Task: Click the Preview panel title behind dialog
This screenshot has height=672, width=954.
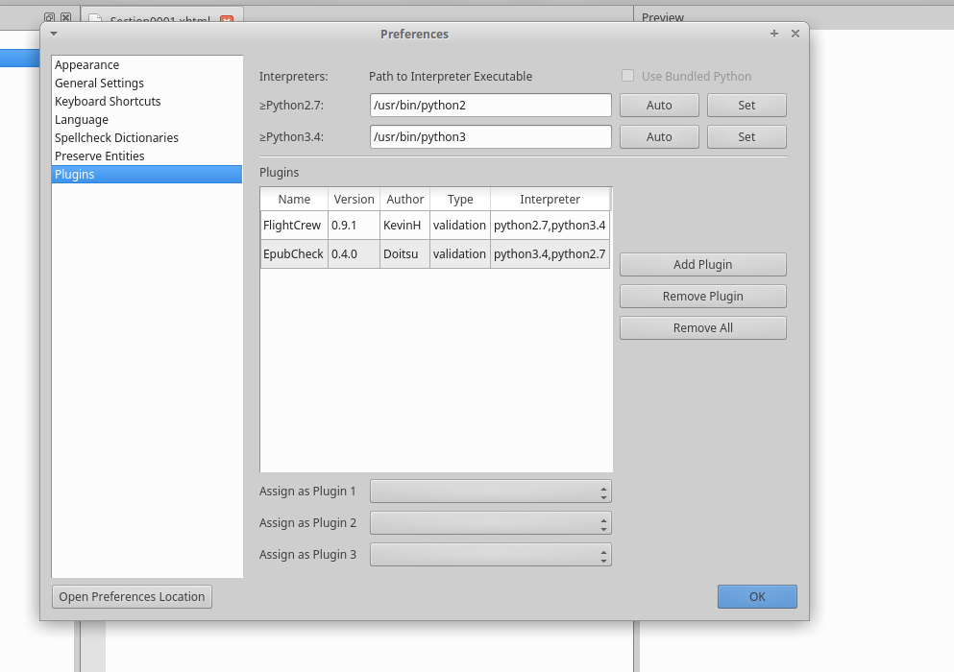Action: [x=663, y=17]
